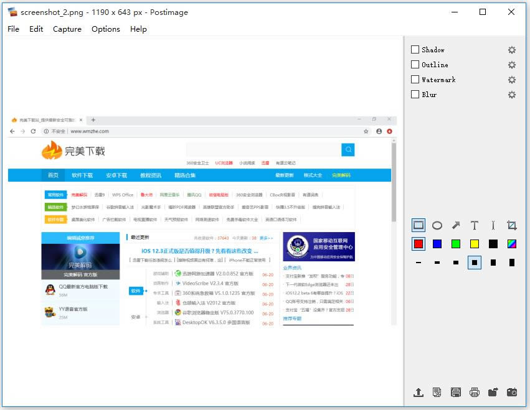The image size is (530, 410).
Task: Open the Help menu
Action: (139, 29)
